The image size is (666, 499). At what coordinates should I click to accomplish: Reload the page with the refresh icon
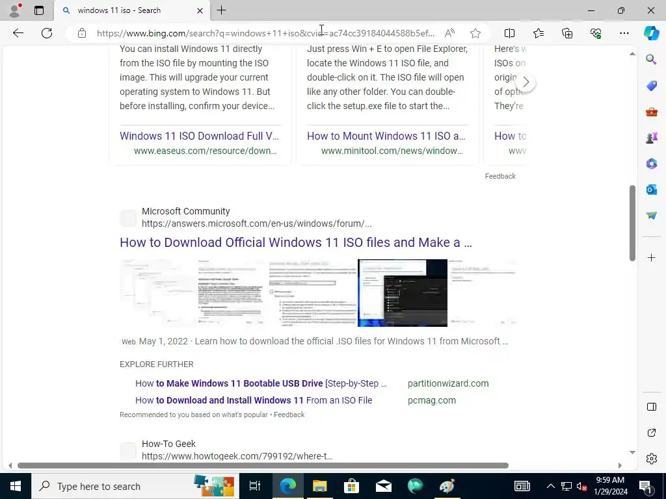pyautogui.click(x=47, y=33)
